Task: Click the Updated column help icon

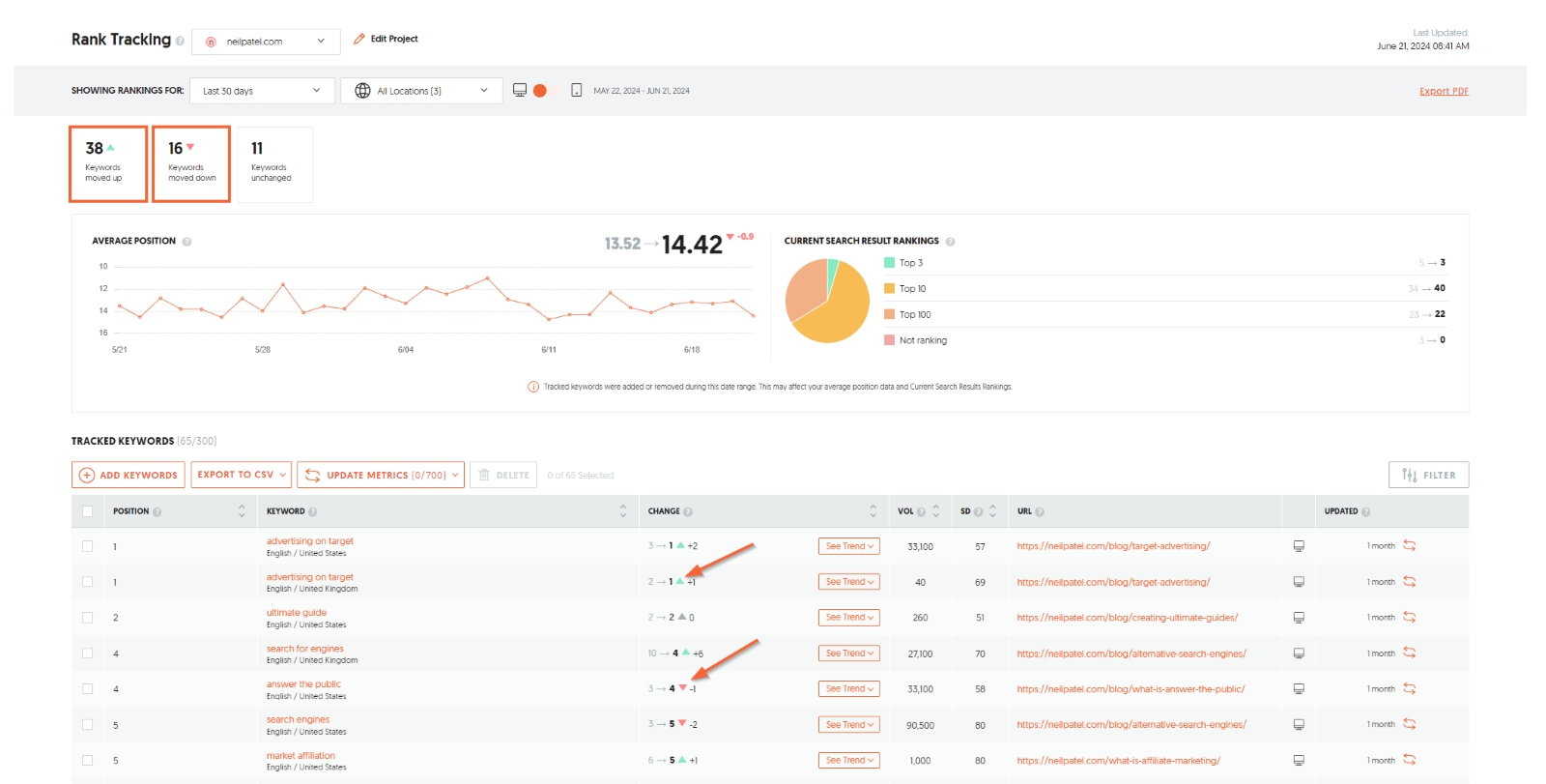Action: [x=1365, y=511]
